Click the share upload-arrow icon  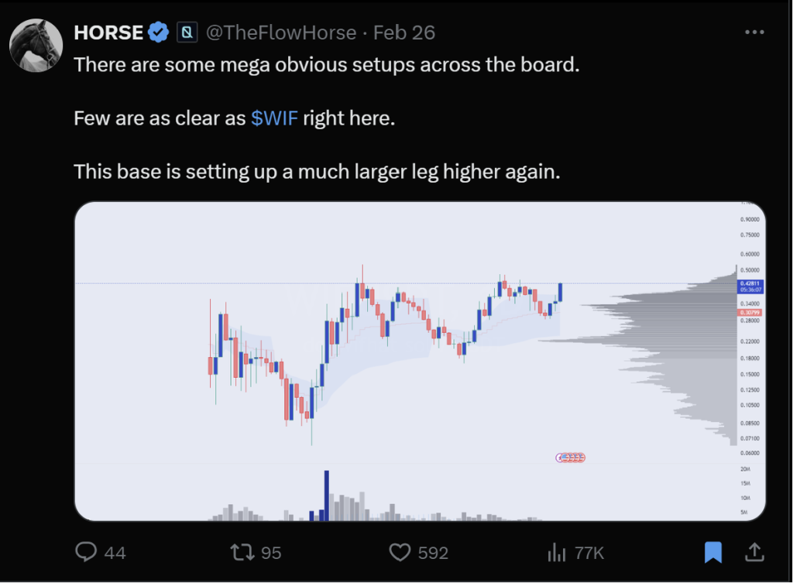[x=754, y=552]
